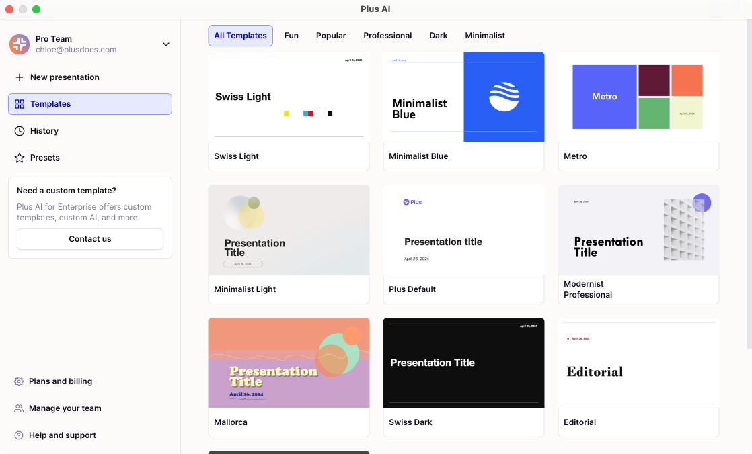Image resolution: width=752 pixels, height=454 pixels.
Task: Select the All Templates tab
Action: pos(240,36)
